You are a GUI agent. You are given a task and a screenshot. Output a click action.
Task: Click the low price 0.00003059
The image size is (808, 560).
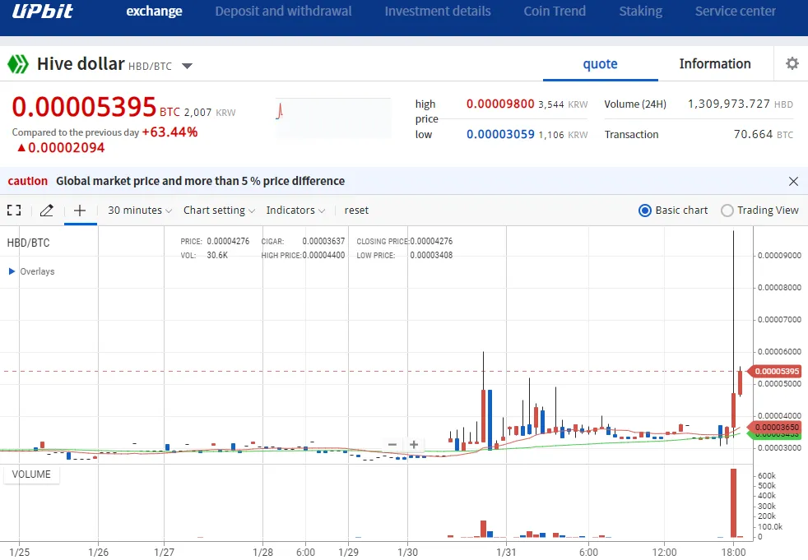(500, 135)
